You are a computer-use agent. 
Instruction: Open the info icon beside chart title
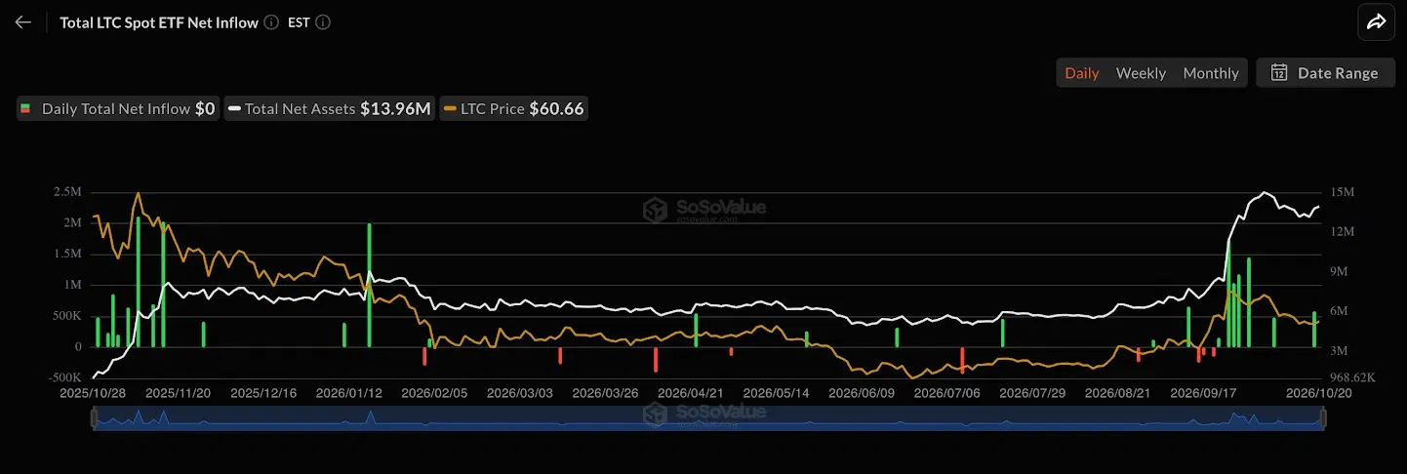(271, 22)
